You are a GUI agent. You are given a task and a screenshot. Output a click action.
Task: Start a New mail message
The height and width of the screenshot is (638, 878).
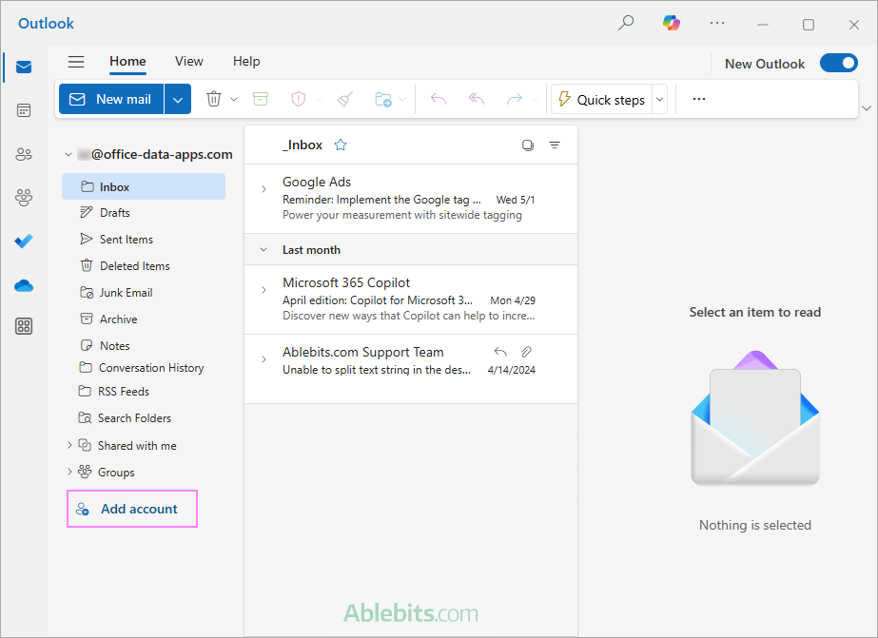[110, 98]
